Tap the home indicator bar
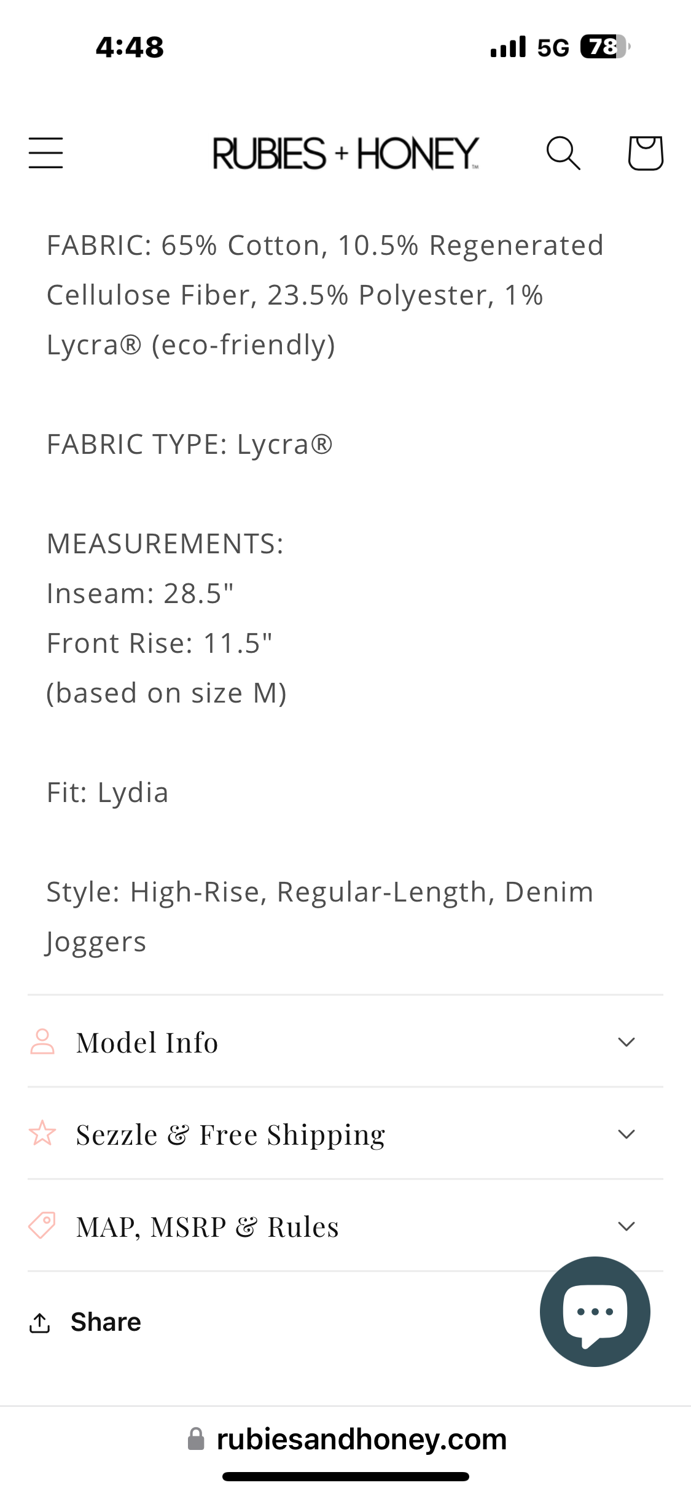The height and width of the screenshot is (1496, 691). click(x=345, y=1476)
